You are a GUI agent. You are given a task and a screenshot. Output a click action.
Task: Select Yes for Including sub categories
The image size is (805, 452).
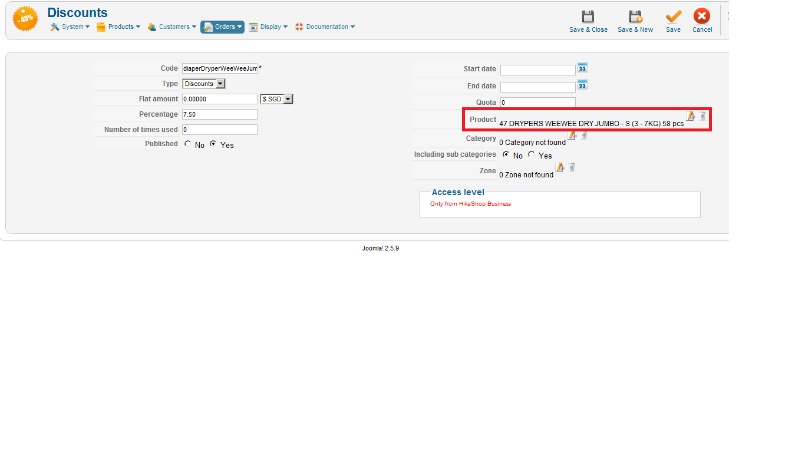532,154
